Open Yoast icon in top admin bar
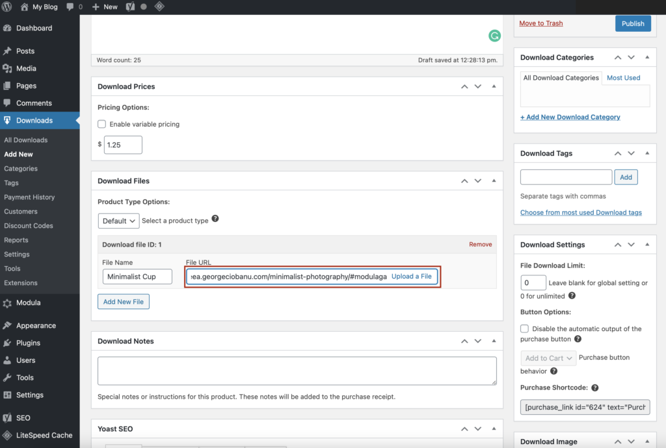 130,6
